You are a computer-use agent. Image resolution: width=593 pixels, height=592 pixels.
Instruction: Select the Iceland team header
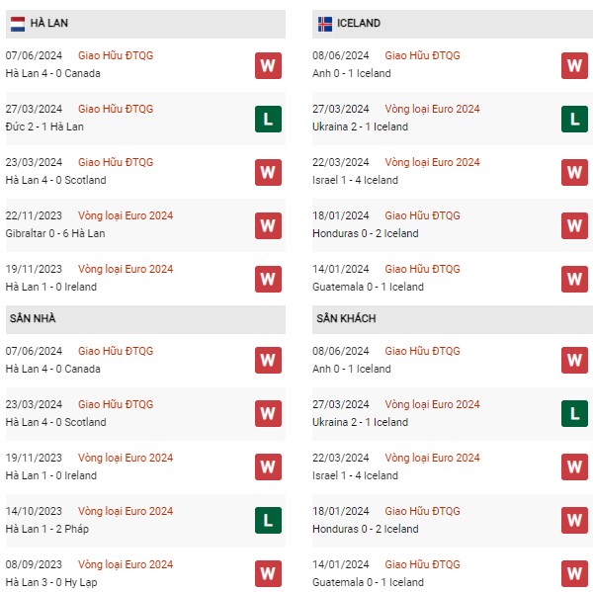453,24
